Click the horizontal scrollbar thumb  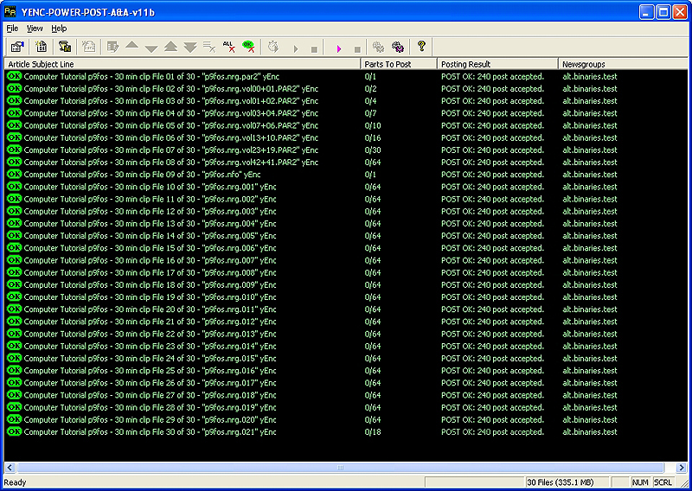[340, 468]
